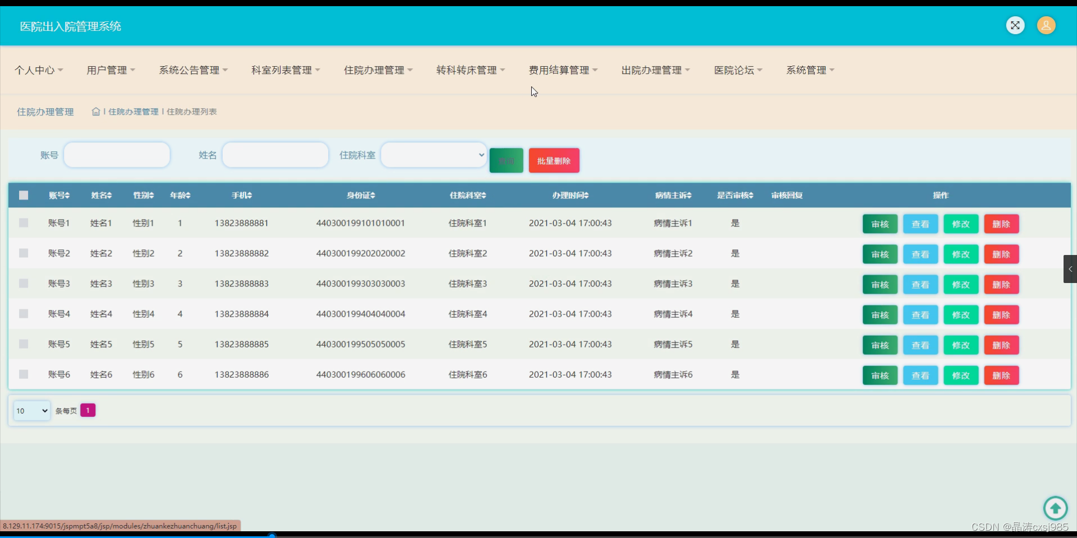Click the 批量删除 button

point(554,161)
